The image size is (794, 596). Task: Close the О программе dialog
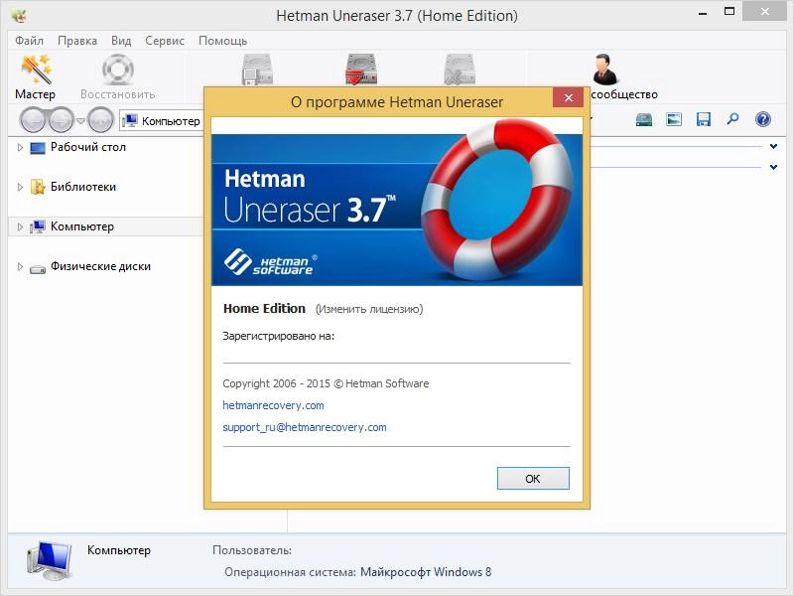[568, 97]
